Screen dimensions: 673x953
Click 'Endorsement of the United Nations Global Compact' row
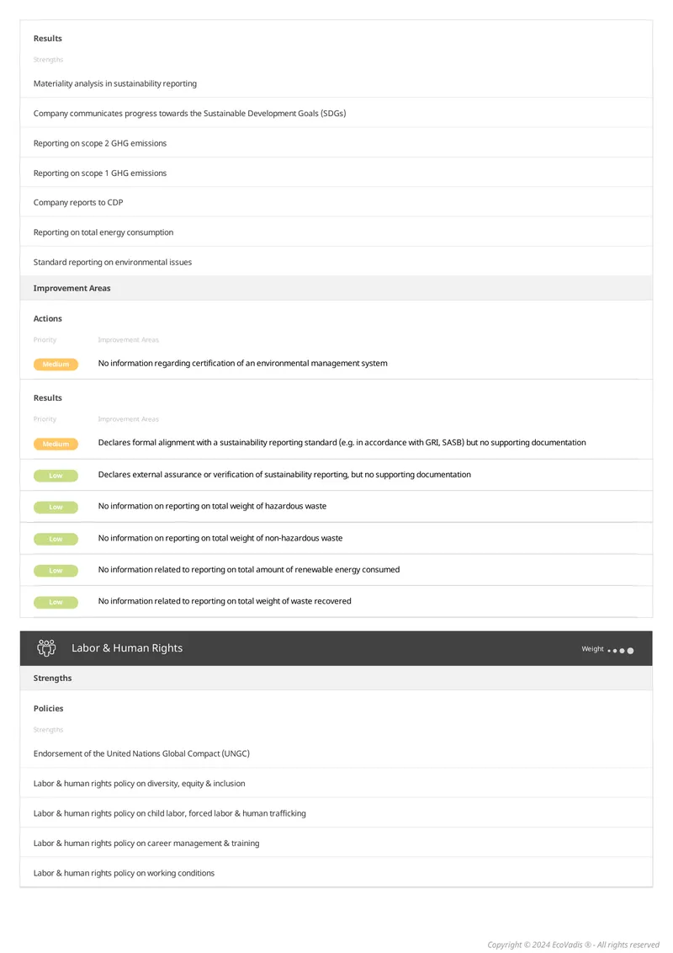tap(336, 753)
